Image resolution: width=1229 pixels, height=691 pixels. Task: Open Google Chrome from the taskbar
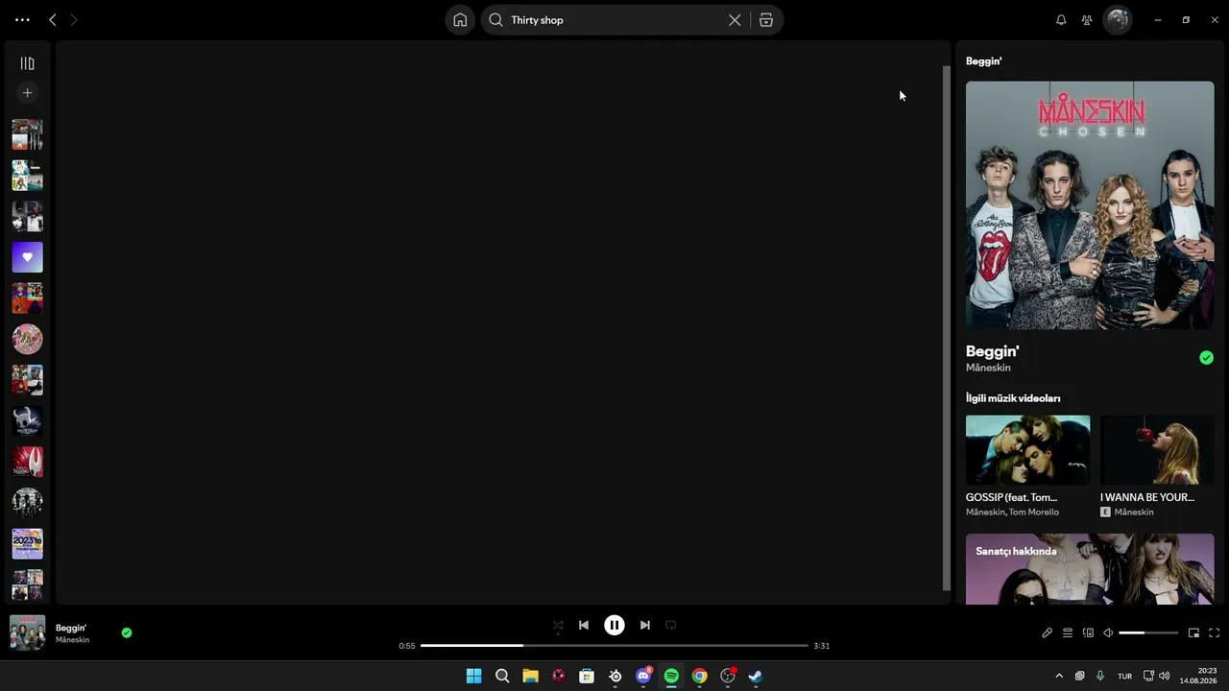click(x=700, y=676)
